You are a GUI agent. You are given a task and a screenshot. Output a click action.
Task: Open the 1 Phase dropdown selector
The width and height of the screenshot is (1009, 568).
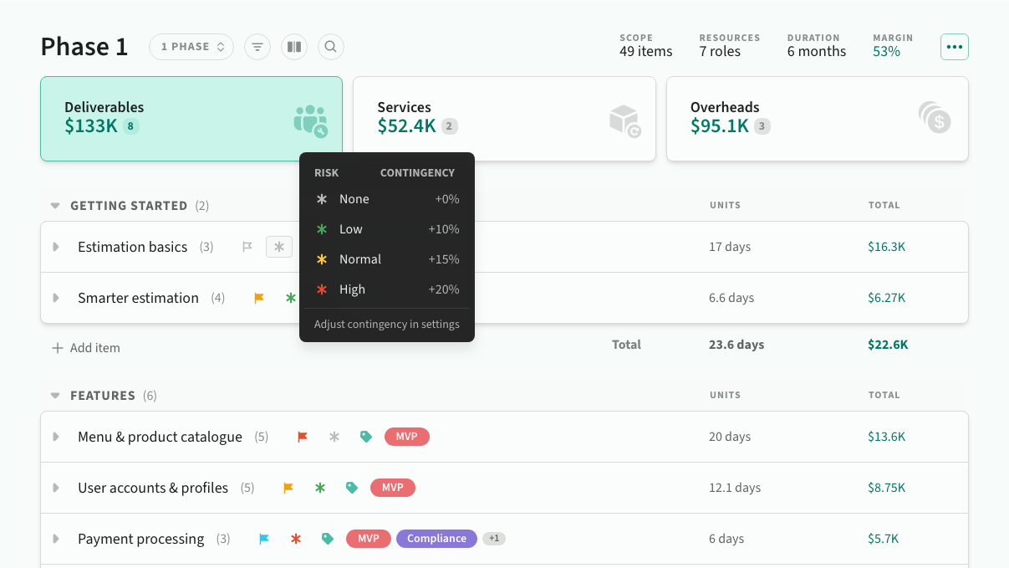pyautogui.click(x=192, y=47)
